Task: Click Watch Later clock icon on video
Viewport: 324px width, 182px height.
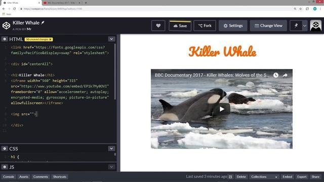Action: pyautogui.click(x=275, y=75)
